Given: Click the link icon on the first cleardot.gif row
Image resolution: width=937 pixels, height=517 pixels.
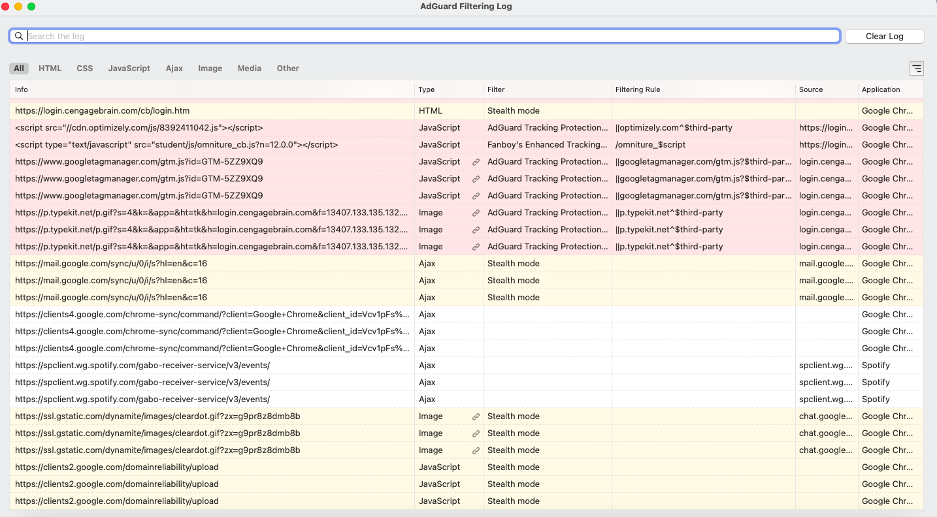Looking at the screenshot, I should pos(476,416).
